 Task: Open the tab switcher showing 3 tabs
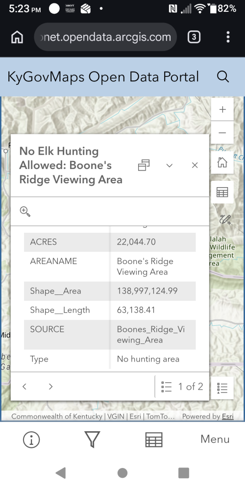(x=194, y=37)
